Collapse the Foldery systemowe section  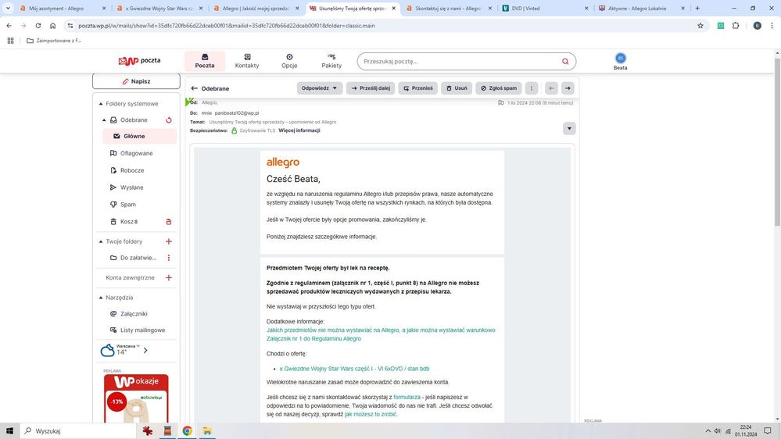pyautogui.click(x=100, y=104)
